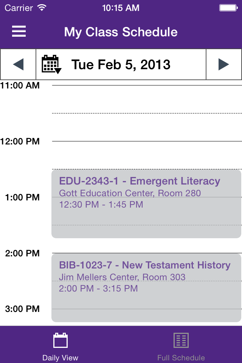Go to previous day arrow
Screen dimensions: 242x363
(x=18, y=64)
